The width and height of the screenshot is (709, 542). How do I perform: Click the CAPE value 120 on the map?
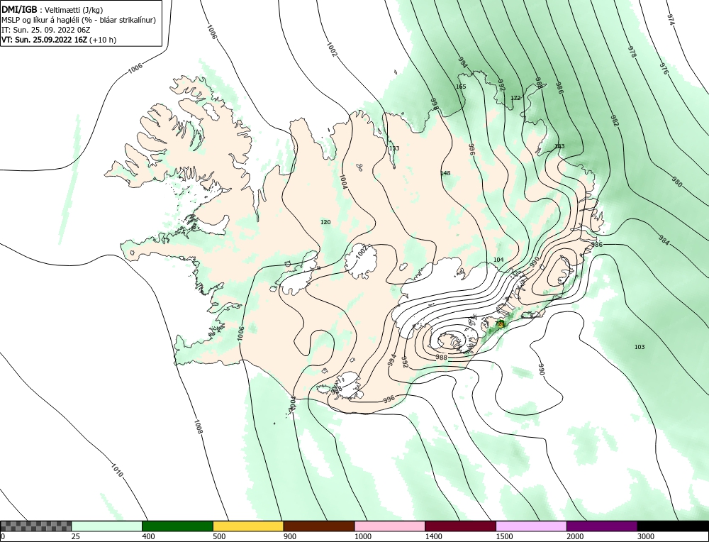pyautogui.click(x=325, y=221)
